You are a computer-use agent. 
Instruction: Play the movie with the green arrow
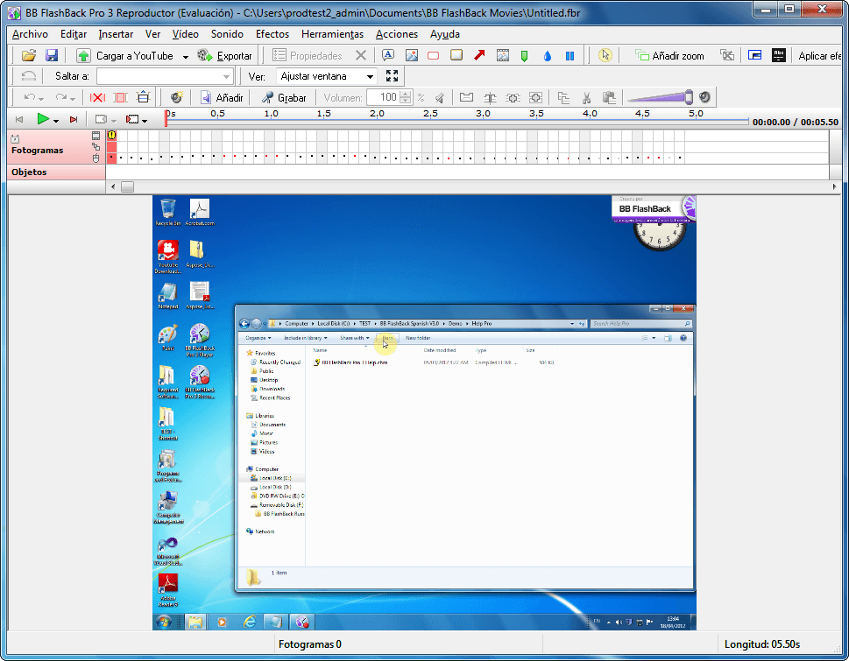[x=43, y=119]
